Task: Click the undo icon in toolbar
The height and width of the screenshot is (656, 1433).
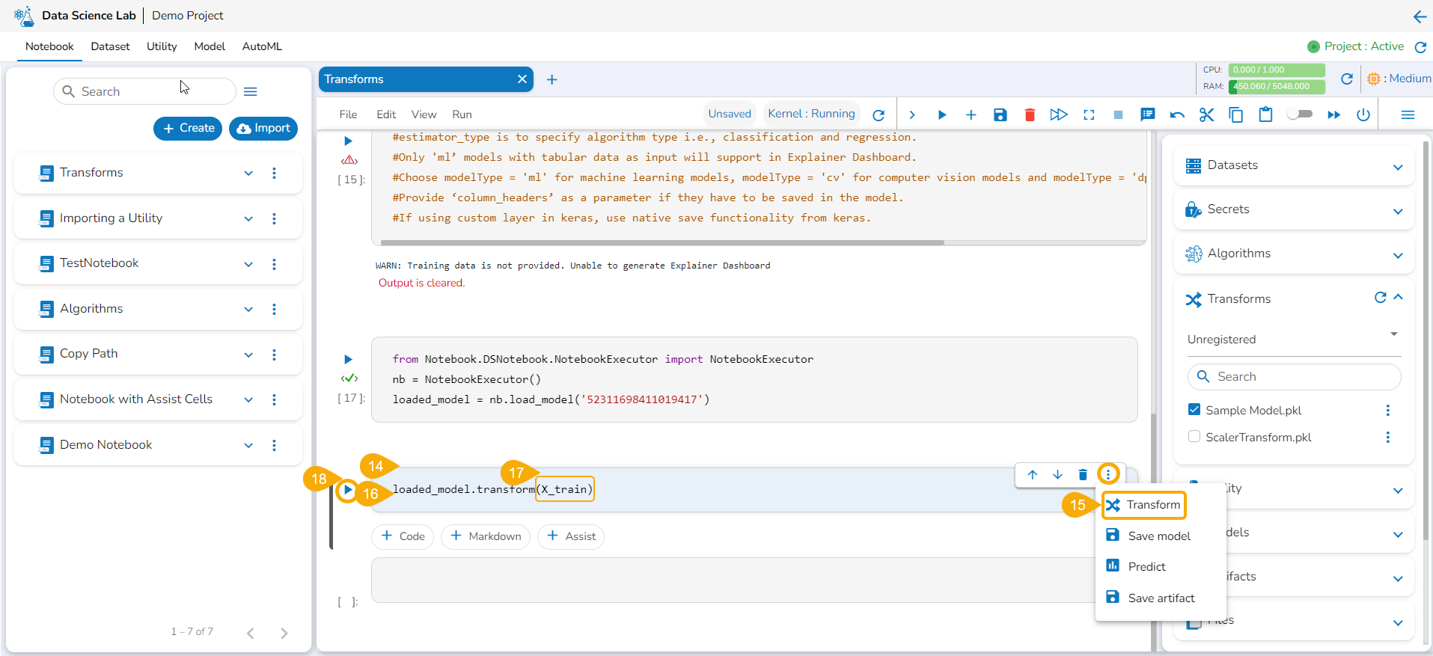Action: click(x=1177, y=114)
